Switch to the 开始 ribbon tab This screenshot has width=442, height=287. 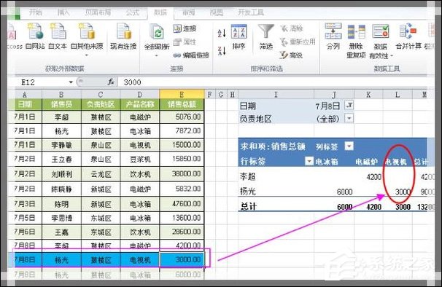click(x=35, y=12)
